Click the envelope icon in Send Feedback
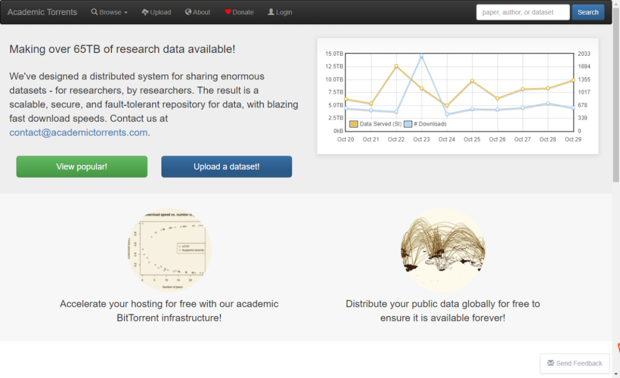 tap(551, 363)
